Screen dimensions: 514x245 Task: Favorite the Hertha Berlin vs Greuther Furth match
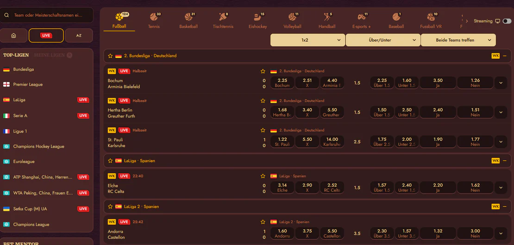(263, 101)
